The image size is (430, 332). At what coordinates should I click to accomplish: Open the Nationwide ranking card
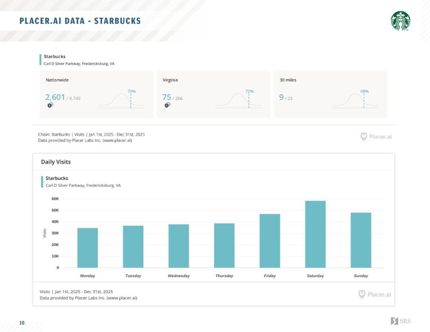(96, 94)
